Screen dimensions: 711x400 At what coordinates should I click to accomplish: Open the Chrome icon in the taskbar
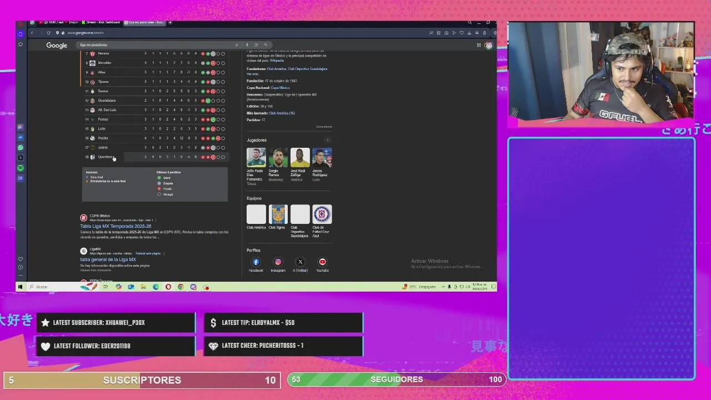(181, 287)
